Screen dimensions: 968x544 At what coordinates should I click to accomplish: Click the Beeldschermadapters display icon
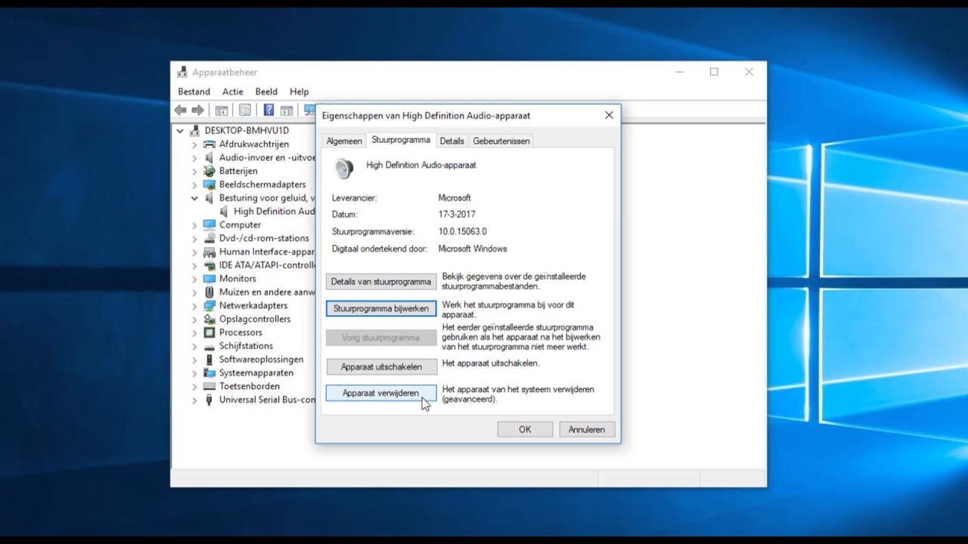tap(209, 184)
